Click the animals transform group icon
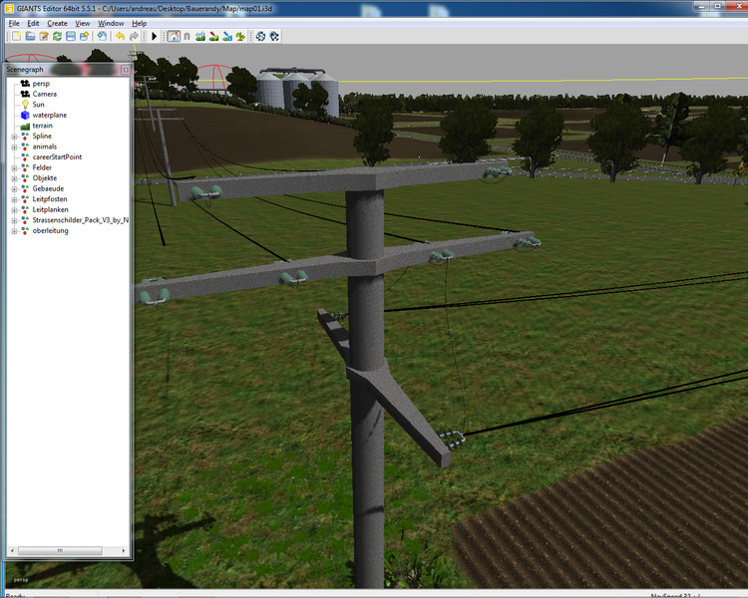 [x=25, y=147]
